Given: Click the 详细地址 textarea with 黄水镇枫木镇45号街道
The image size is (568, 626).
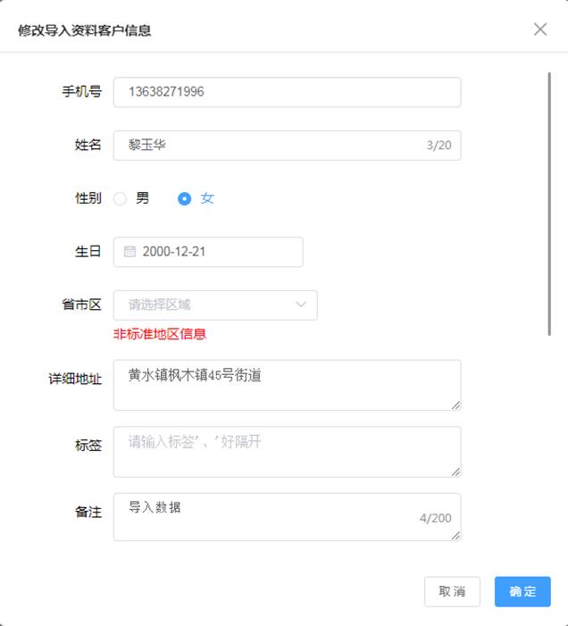Looking at the screenshot, I should 288,385.
